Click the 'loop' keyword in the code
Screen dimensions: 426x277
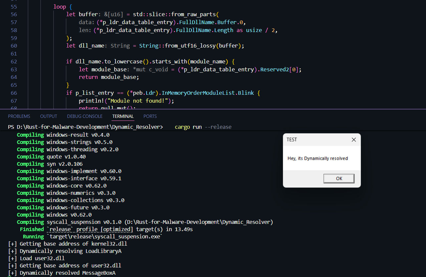tap(60, 7)
